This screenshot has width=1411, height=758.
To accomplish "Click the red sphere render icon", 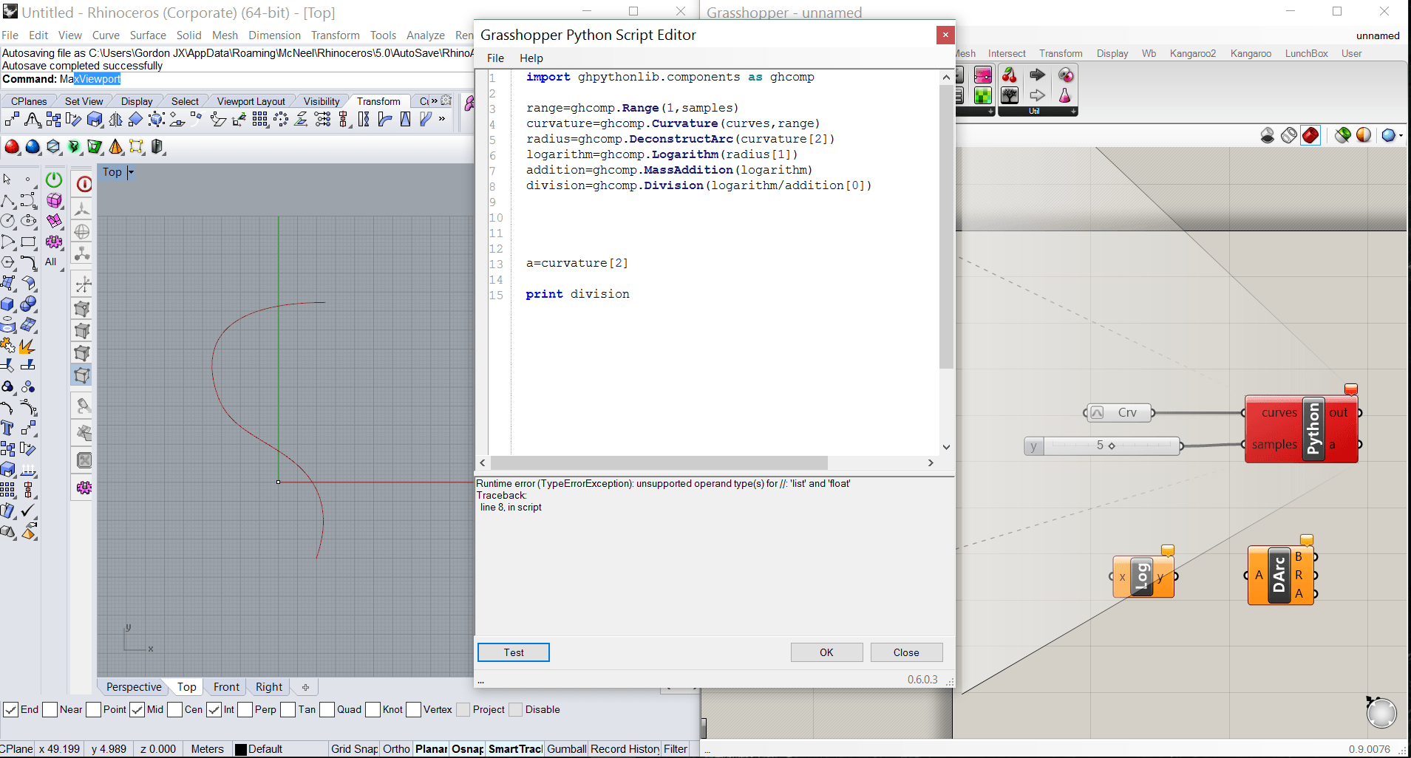I will tap(12, 146).
